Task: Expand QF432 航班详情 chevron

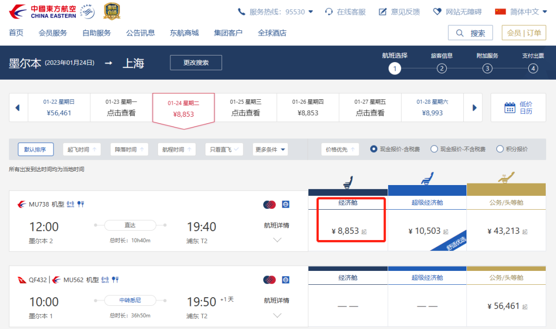Action: [x=277, y=315]
